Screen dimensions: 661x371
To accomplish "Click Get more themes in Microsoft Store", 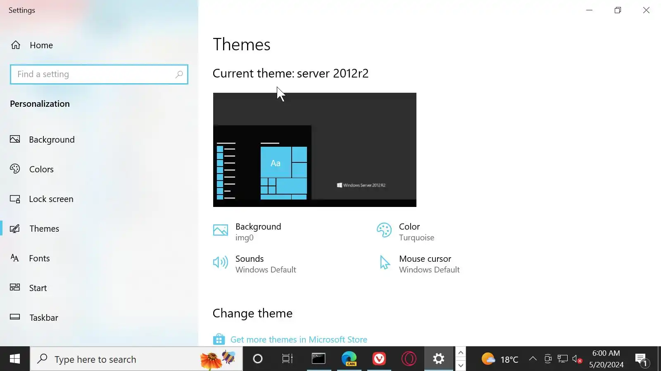I will [299, 339].
